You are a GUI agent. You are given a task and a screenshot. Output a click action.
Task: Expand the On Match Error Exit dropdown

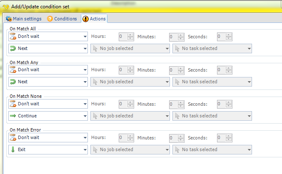(85, 149)
